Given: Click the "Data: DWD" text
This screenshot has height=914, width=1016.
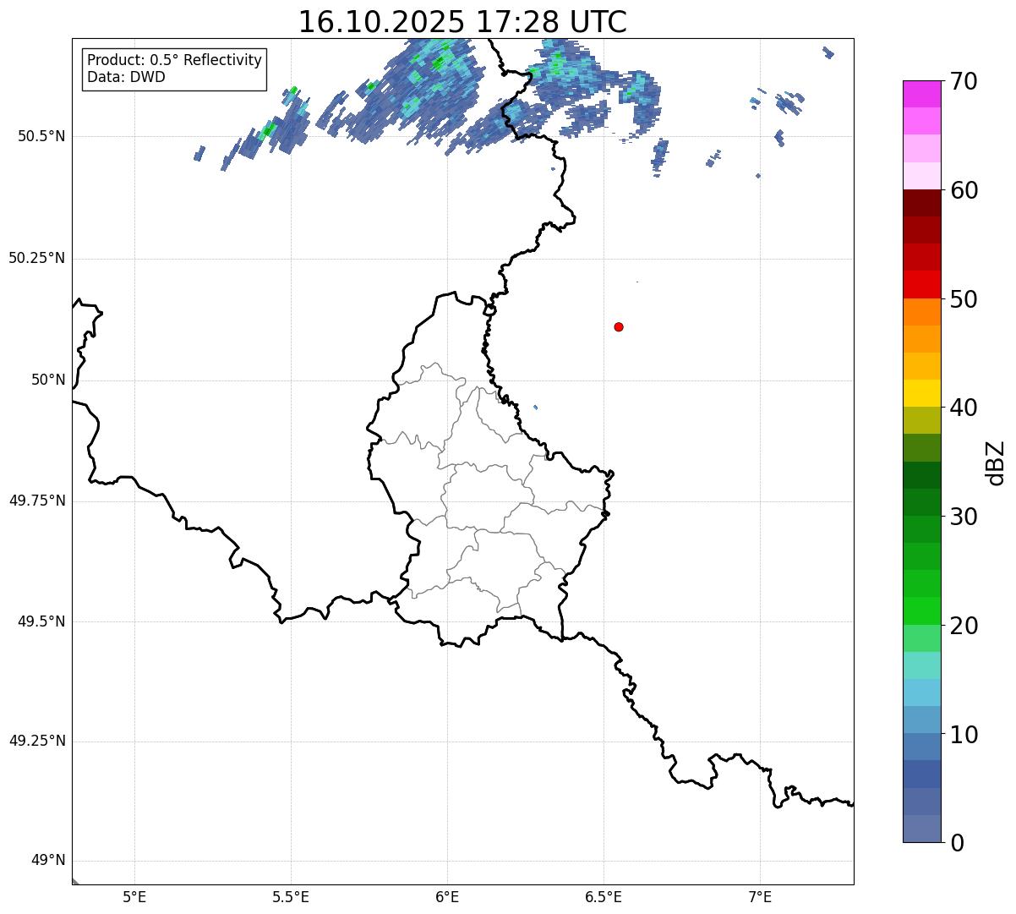Looking at the screenshot, I should click(127, 77).
